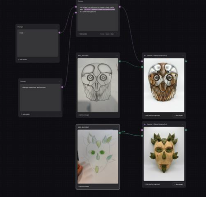Click the upper left input port of the top Prompt node
Screen dimensions: 206x197
coord(76,7)
